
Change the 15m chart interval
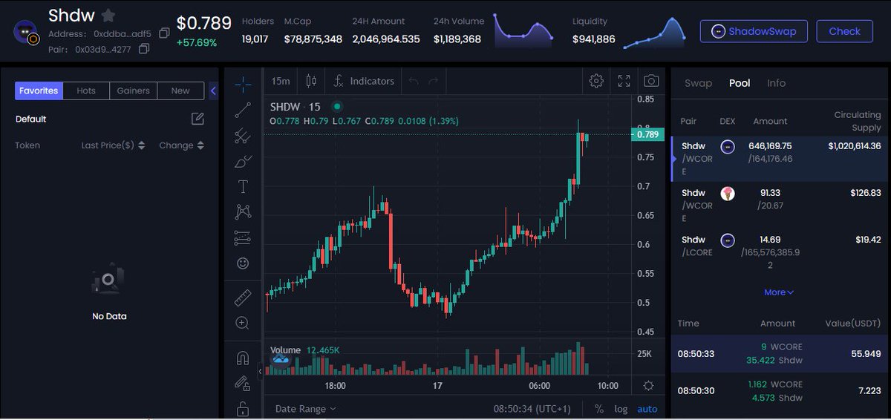(x=281, y=81)
